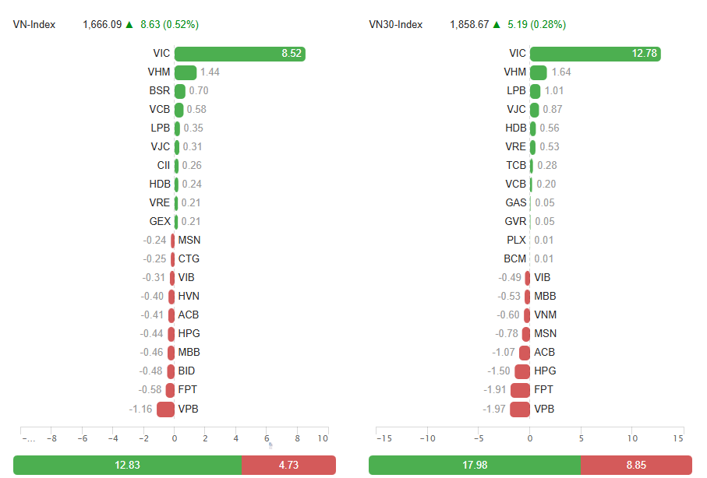This screenshot has height=478, width=707.
Task: Select the BID ticker label
Action: [x=186, y=371]
